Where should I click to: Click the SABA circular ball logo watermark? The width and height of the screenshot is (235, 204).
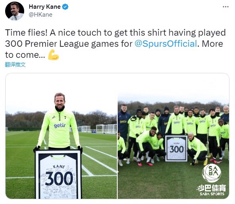pos(212,173)
